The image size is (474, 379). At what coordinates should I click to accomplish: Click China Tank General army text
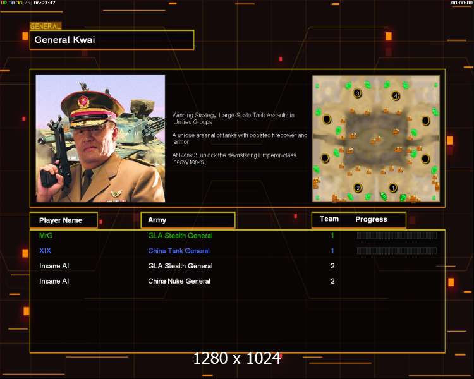[179, 251]
